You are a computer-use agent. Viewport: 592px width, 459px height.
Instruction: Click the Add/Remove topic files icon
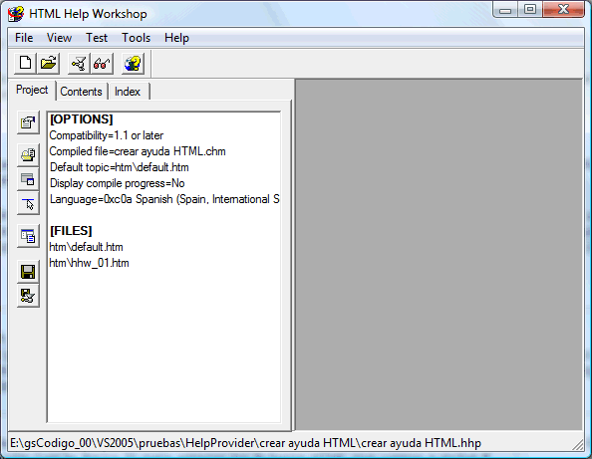[x=28, y=154]
